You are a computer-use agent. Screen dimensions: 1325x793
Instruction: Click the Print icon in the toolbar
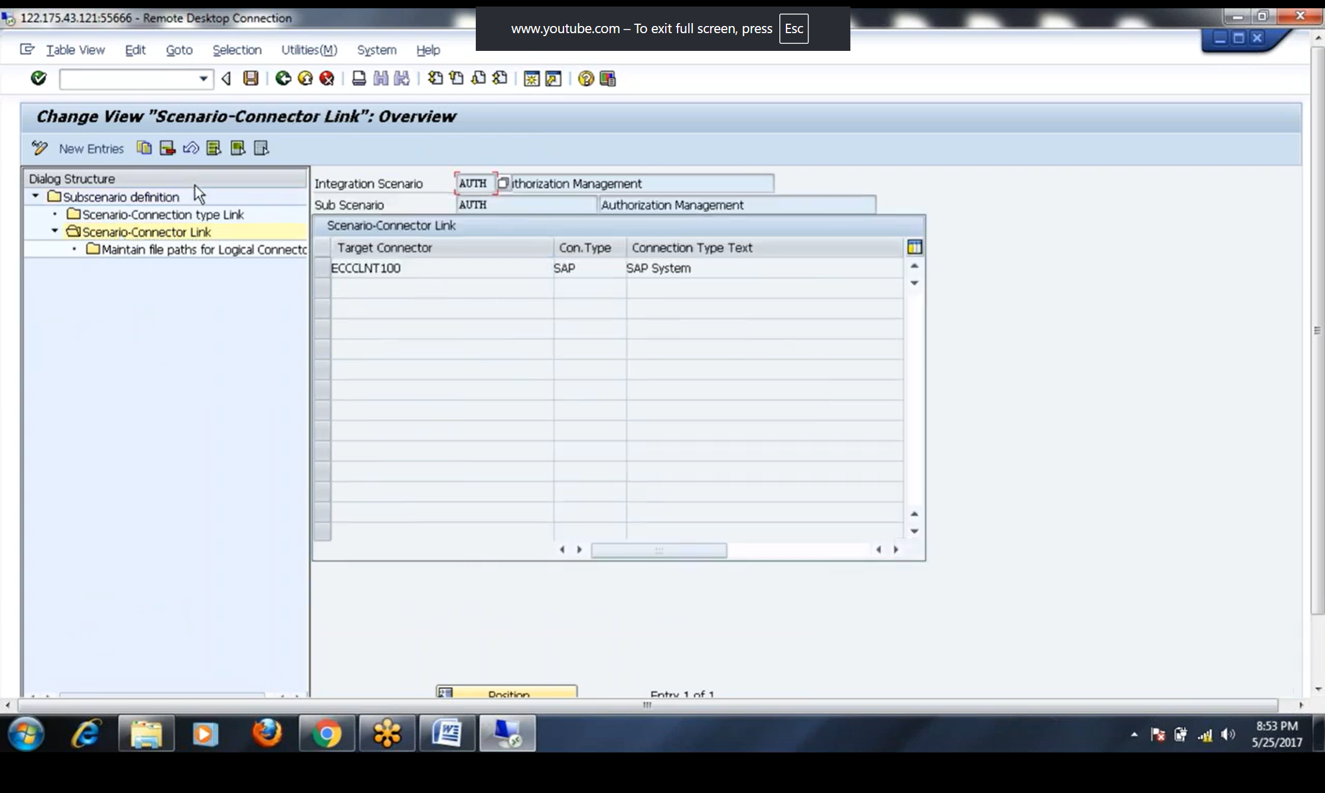click(x=359, y=78)
